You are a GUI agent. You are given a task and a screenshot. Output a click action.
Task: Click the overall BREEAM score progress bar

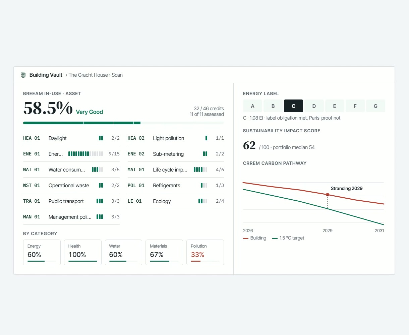pyautogui.click(x=123, y=123)
